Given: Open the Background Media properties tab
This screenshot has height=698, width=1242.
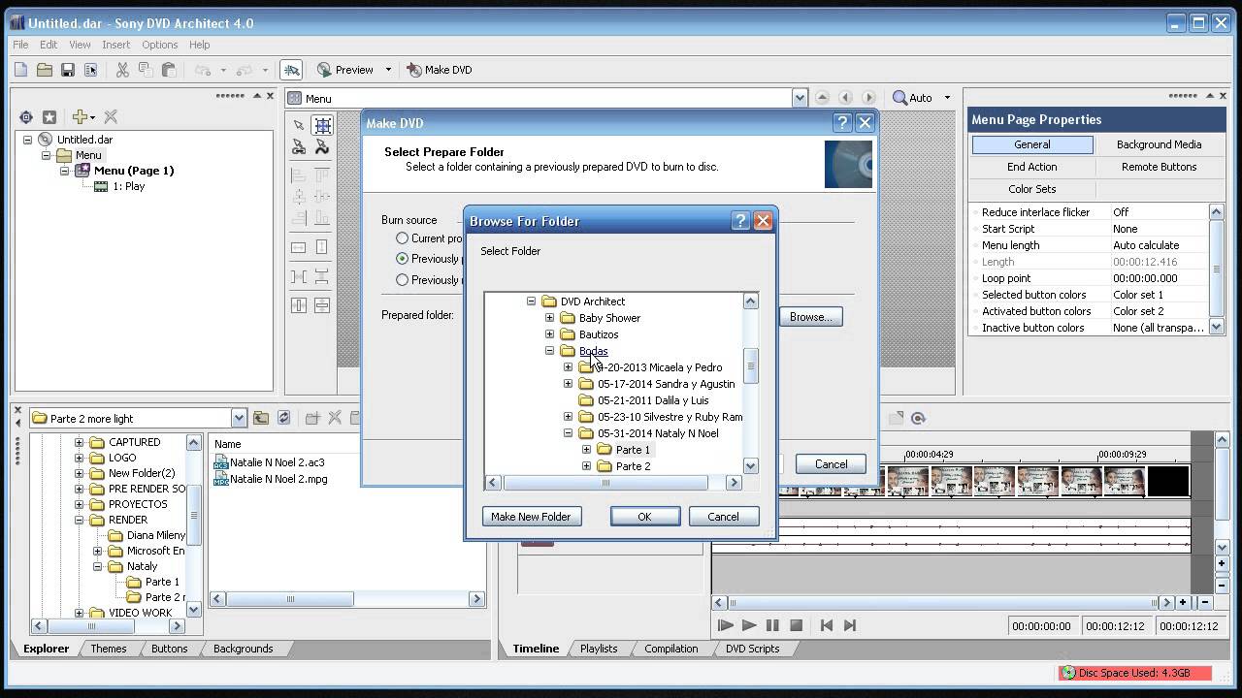Looking at the screenshot, I should tap(1159, 144).
